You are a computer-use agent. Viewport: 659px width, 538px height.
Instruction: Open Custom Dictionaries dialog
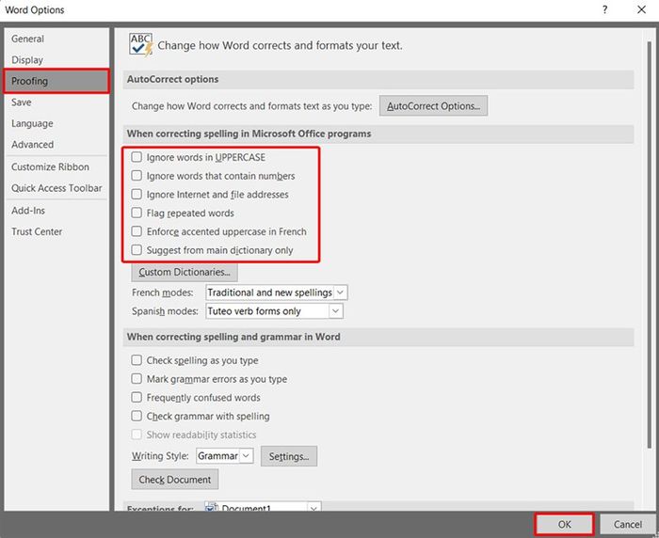(185, 272)
